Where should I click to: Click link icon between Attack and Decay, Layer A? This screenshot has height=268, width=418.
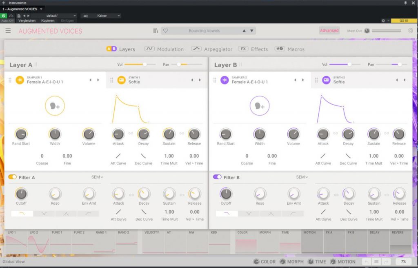pos(131,133)
